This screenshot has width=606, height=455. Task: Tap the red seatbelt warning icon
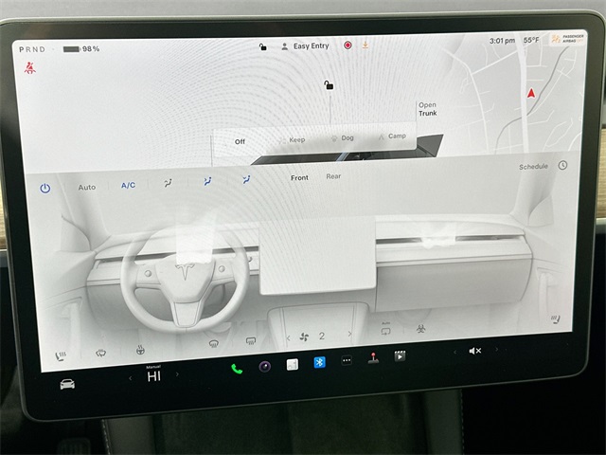(x=29, y=68)
